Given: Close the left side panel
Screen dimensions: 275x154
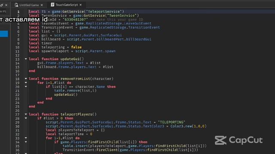Looking at the screenshot, I should coord(6,5).
